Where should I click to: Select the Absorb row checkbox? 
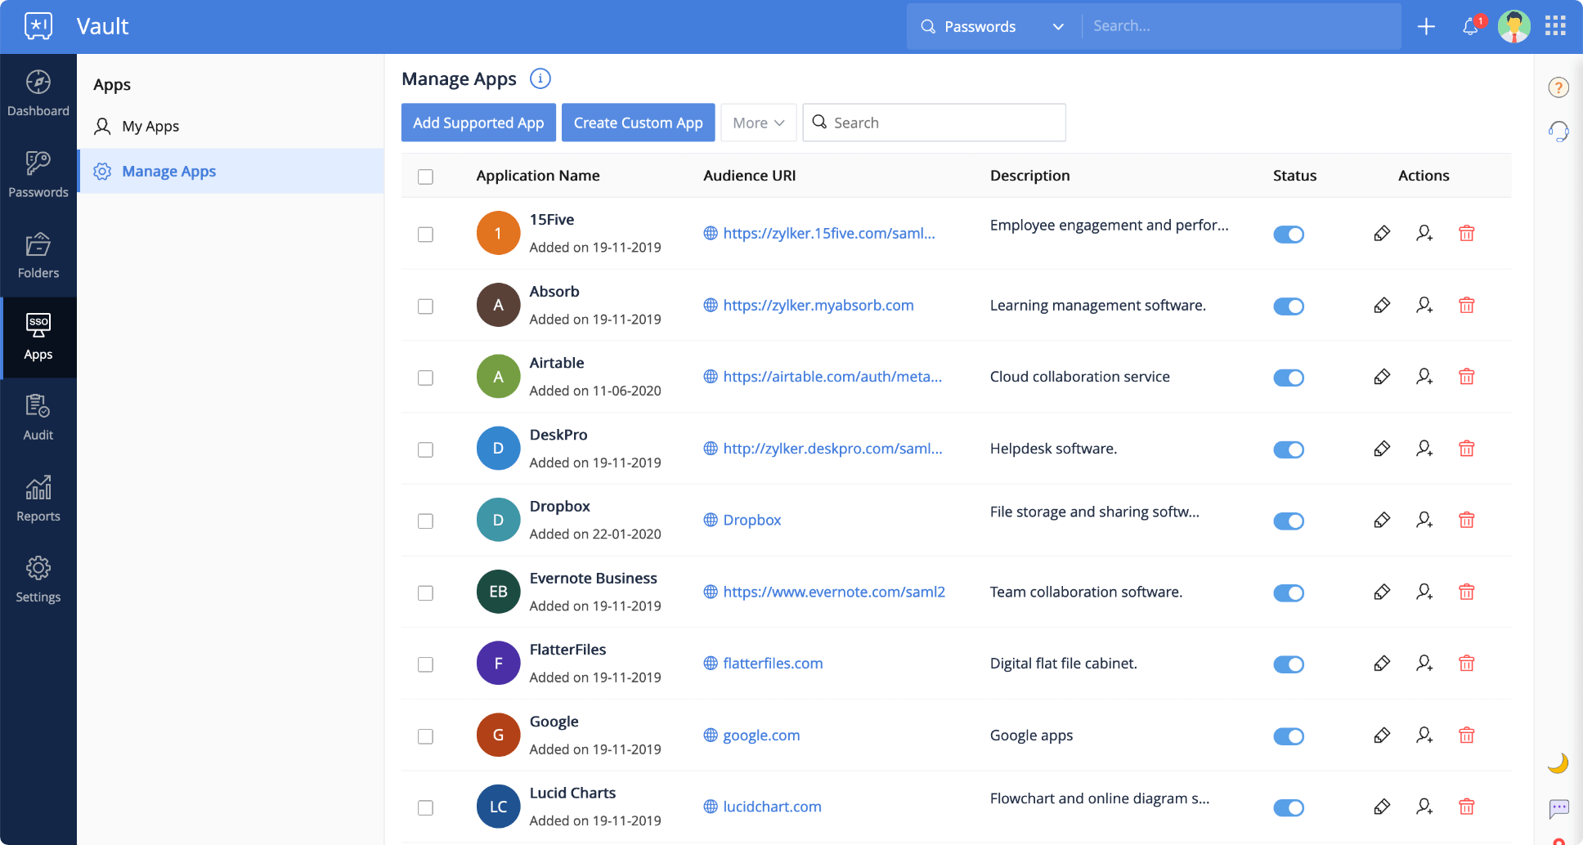click(425, 306)
